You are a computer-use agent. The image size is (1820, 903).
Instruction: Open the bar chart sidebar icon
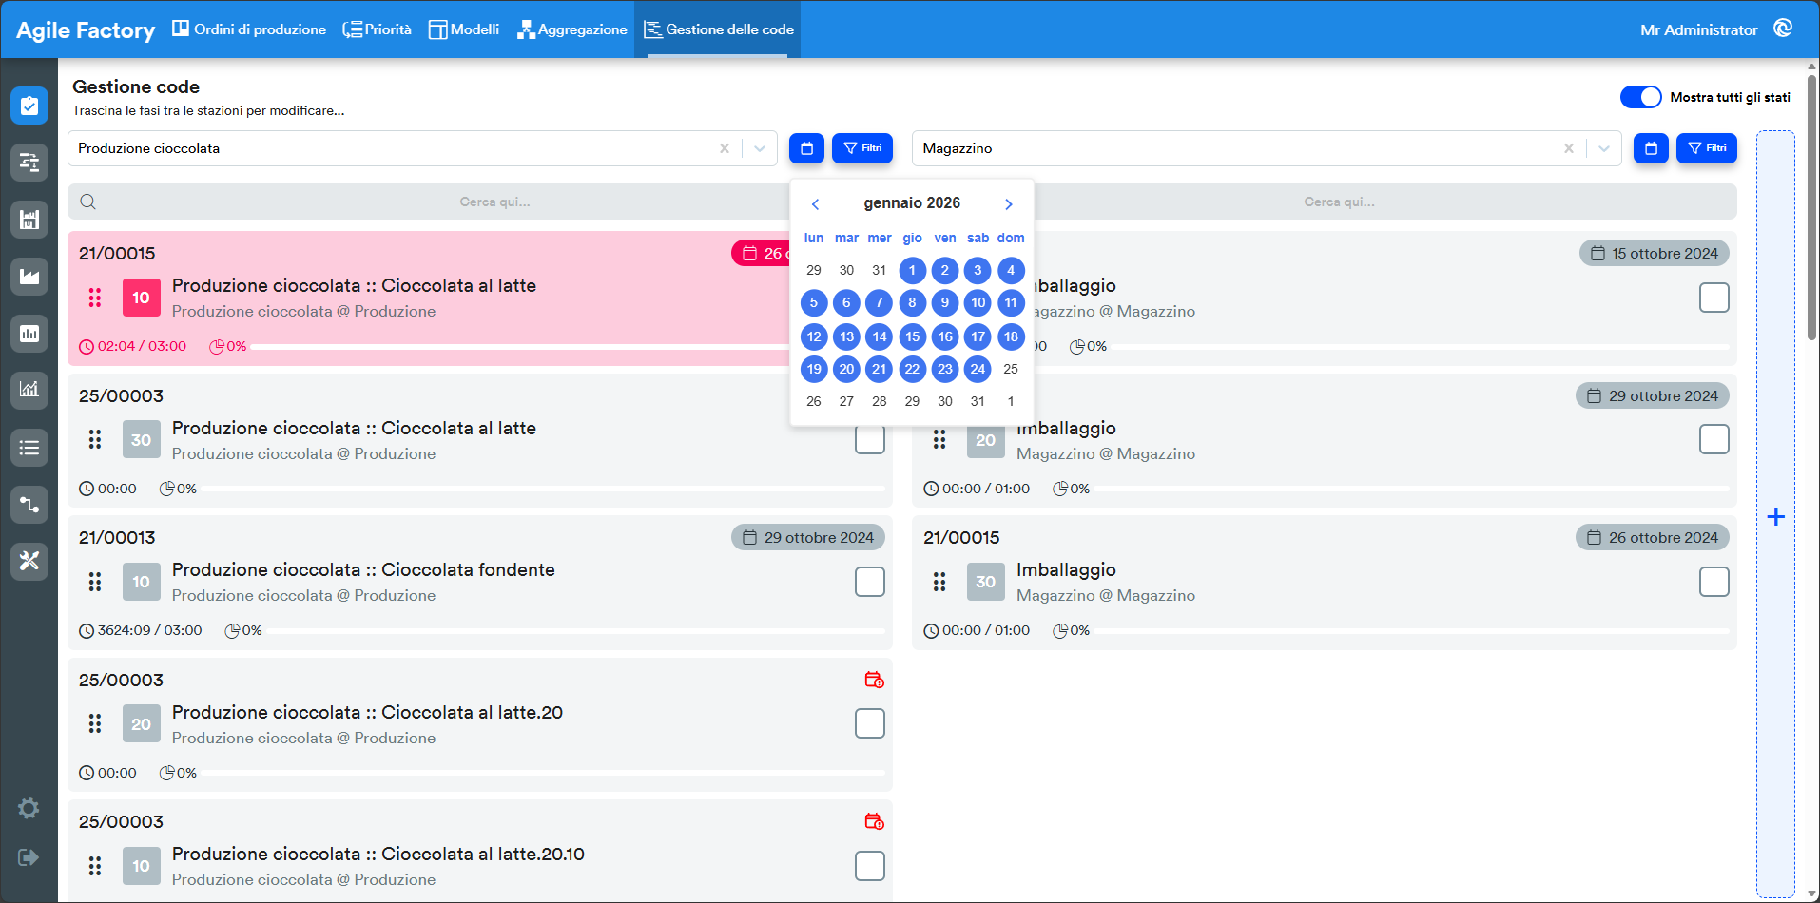pyautogui.click(x=29, y=334)
